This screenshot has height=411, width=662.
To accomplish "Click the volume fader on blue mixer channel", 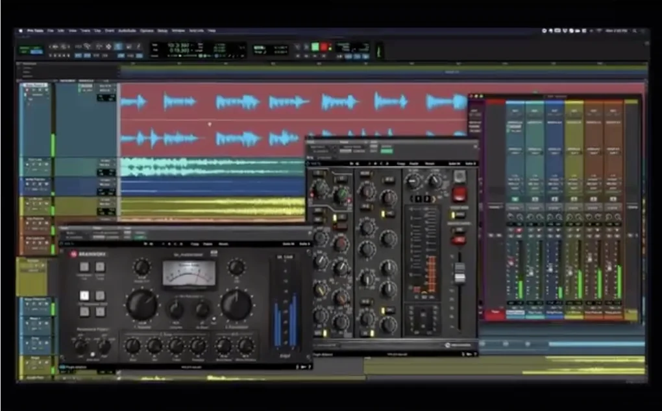I will point(550,268).
